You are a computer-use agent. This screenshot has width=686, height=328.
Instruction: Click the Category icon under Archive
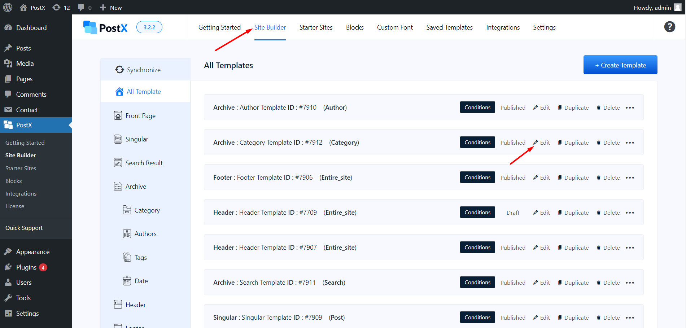(127, 210)
